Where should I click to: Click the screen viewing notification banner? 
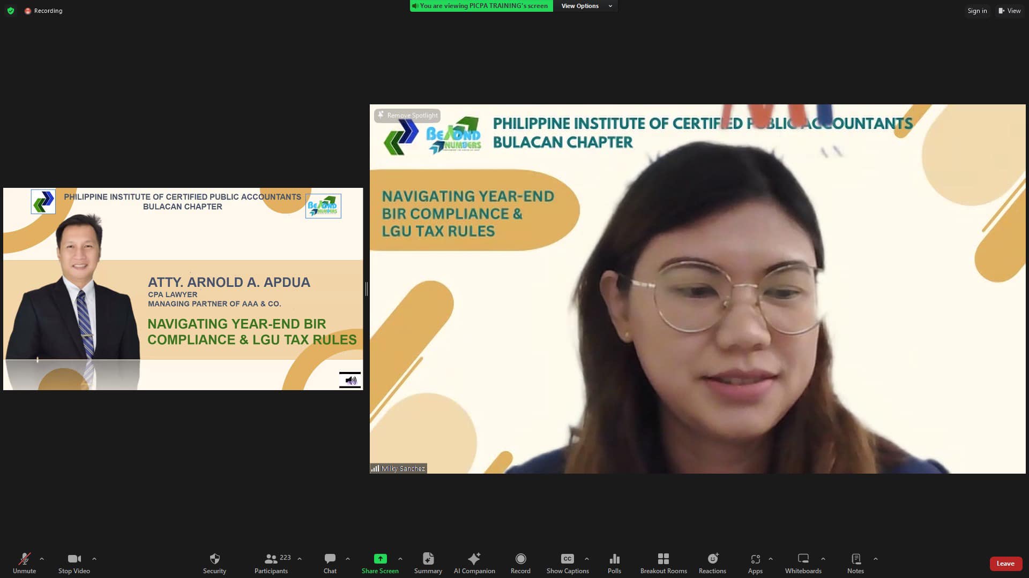tap(481, 6)
